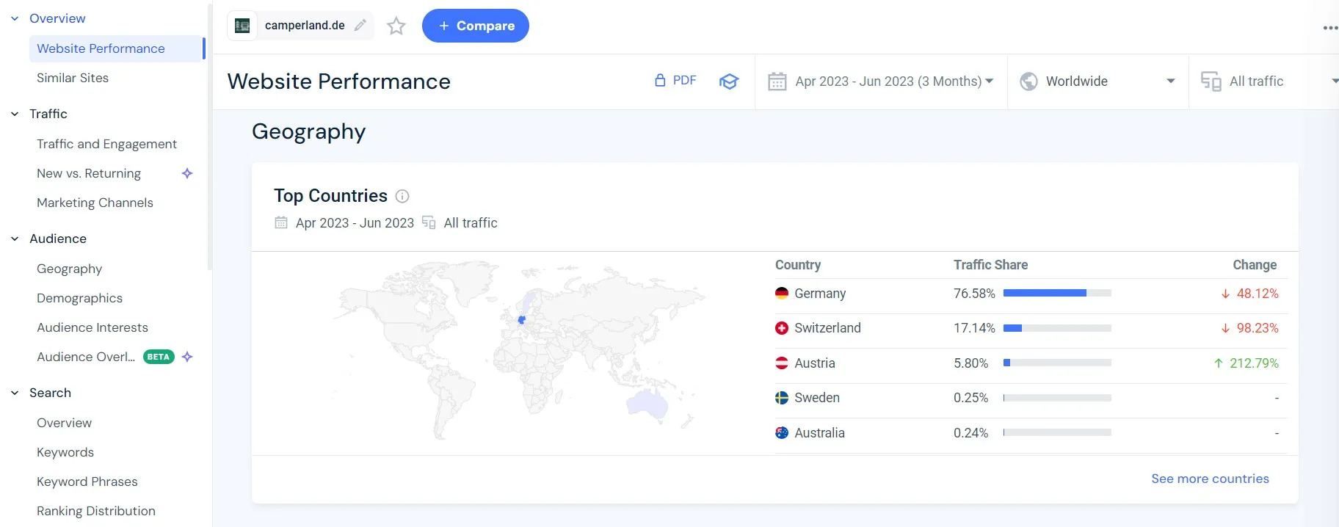
Task: Go to Marketing Channels page
Action: click(95, 203)
